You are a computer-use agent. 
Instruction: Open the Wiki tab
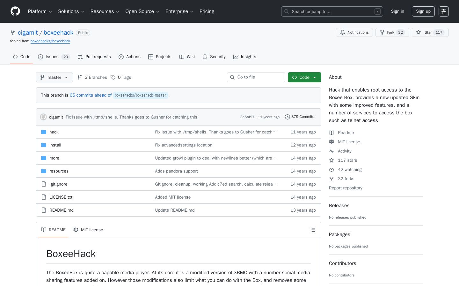pos(187,57)
